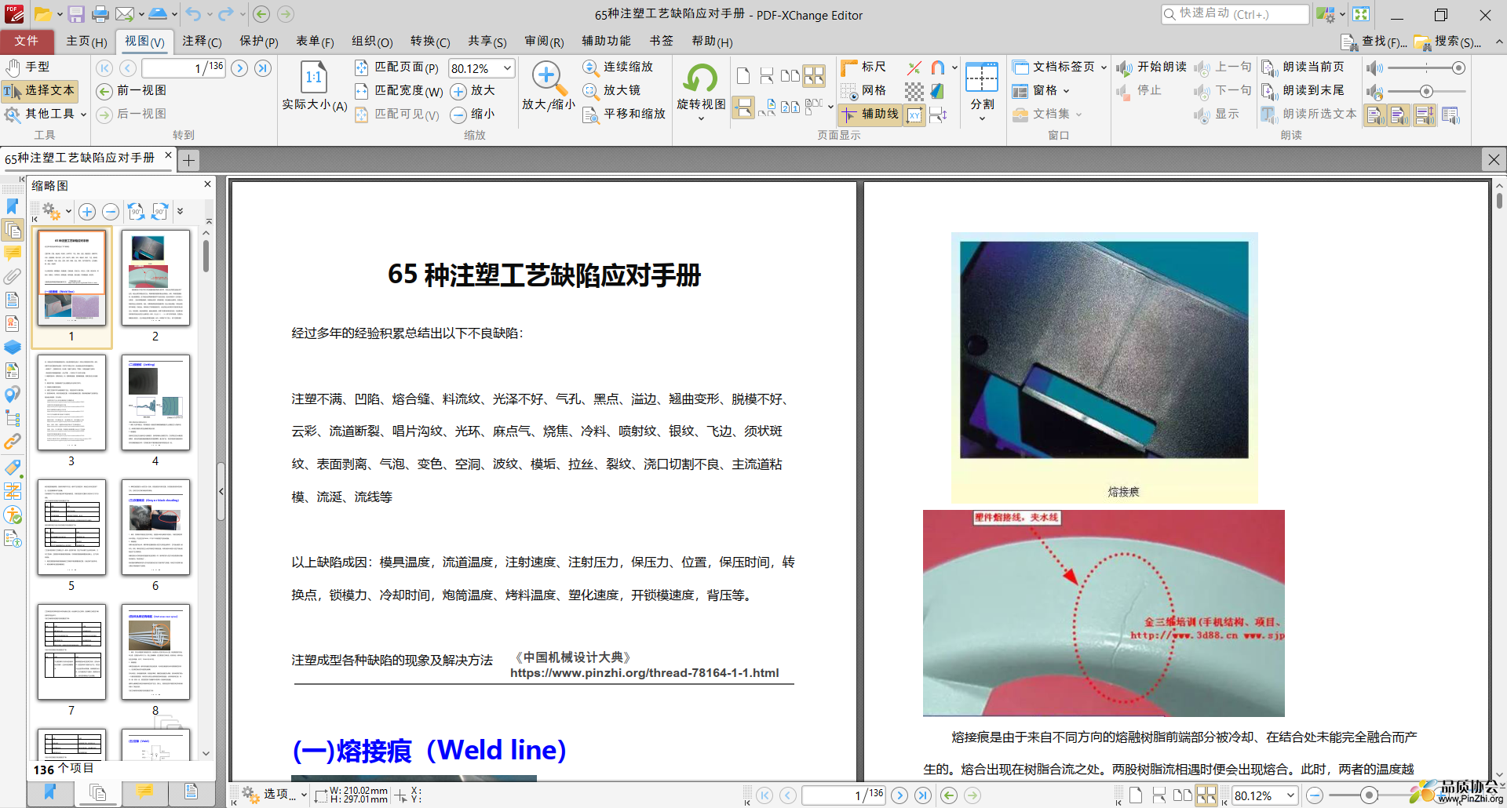Toggle the transparency grid checkerboard
Viewport: 1507px width, 808px height.
tap(914, 92)
